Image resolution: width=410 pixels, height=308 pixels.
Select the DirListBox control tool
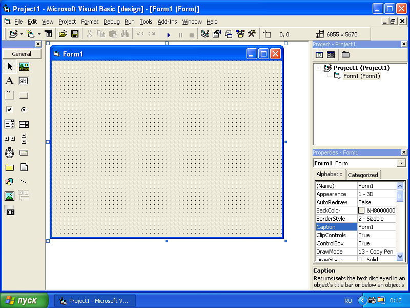(x=10, y=167)
